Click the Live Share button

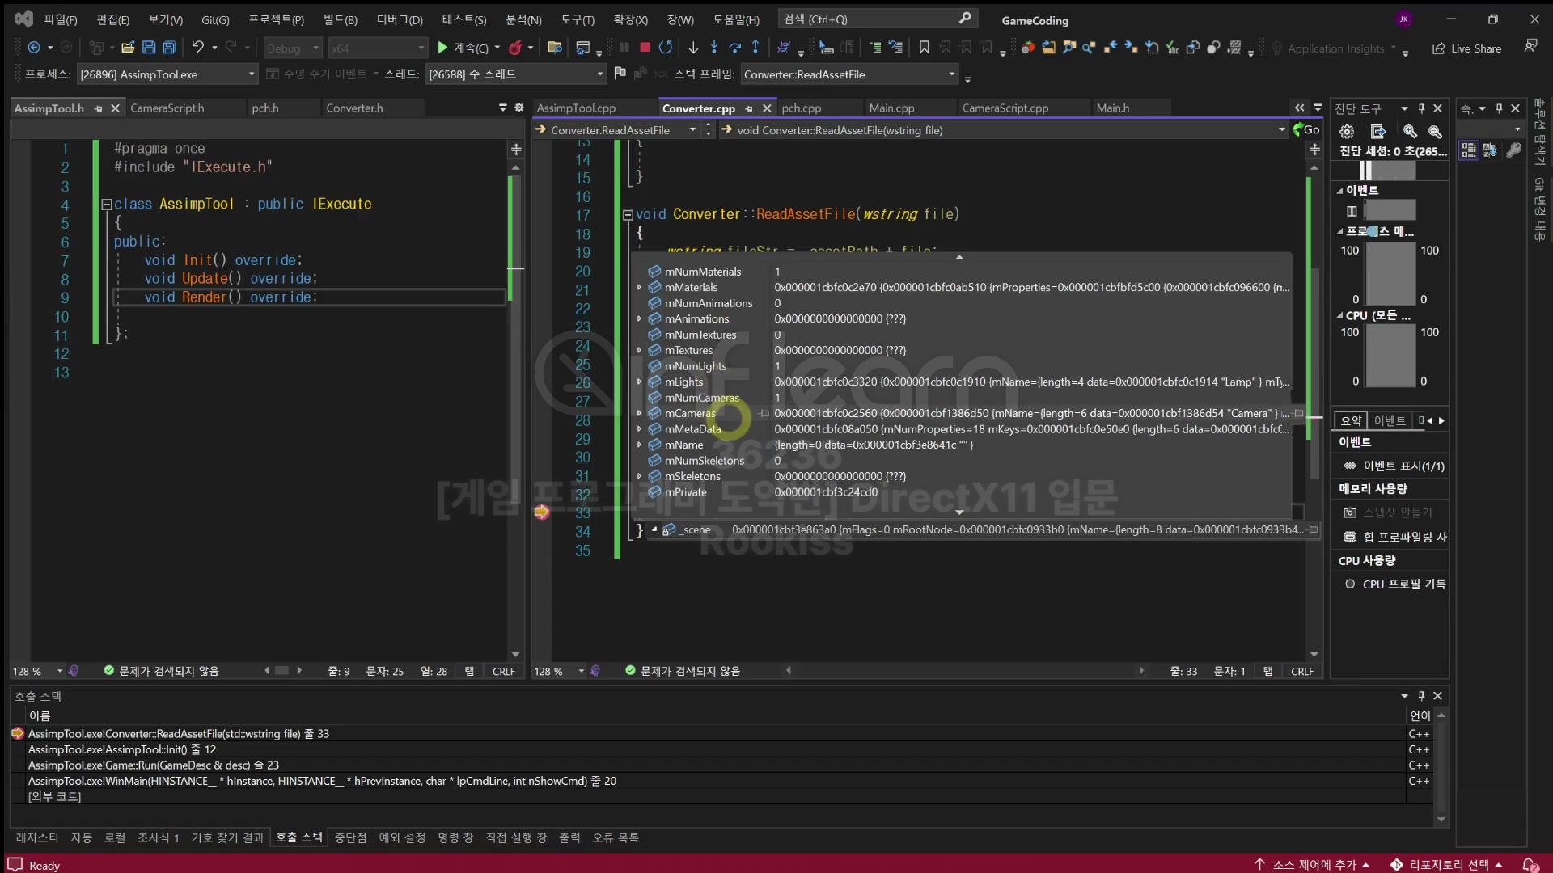(x=1466, y=48)
